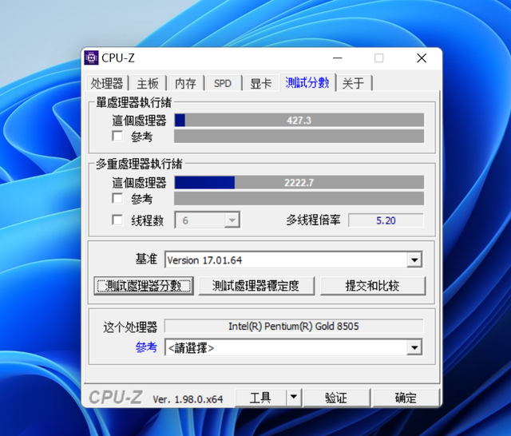Start 測試處理器穩定度 stress test
511x436 pixels.
click(x=256, y=286)
